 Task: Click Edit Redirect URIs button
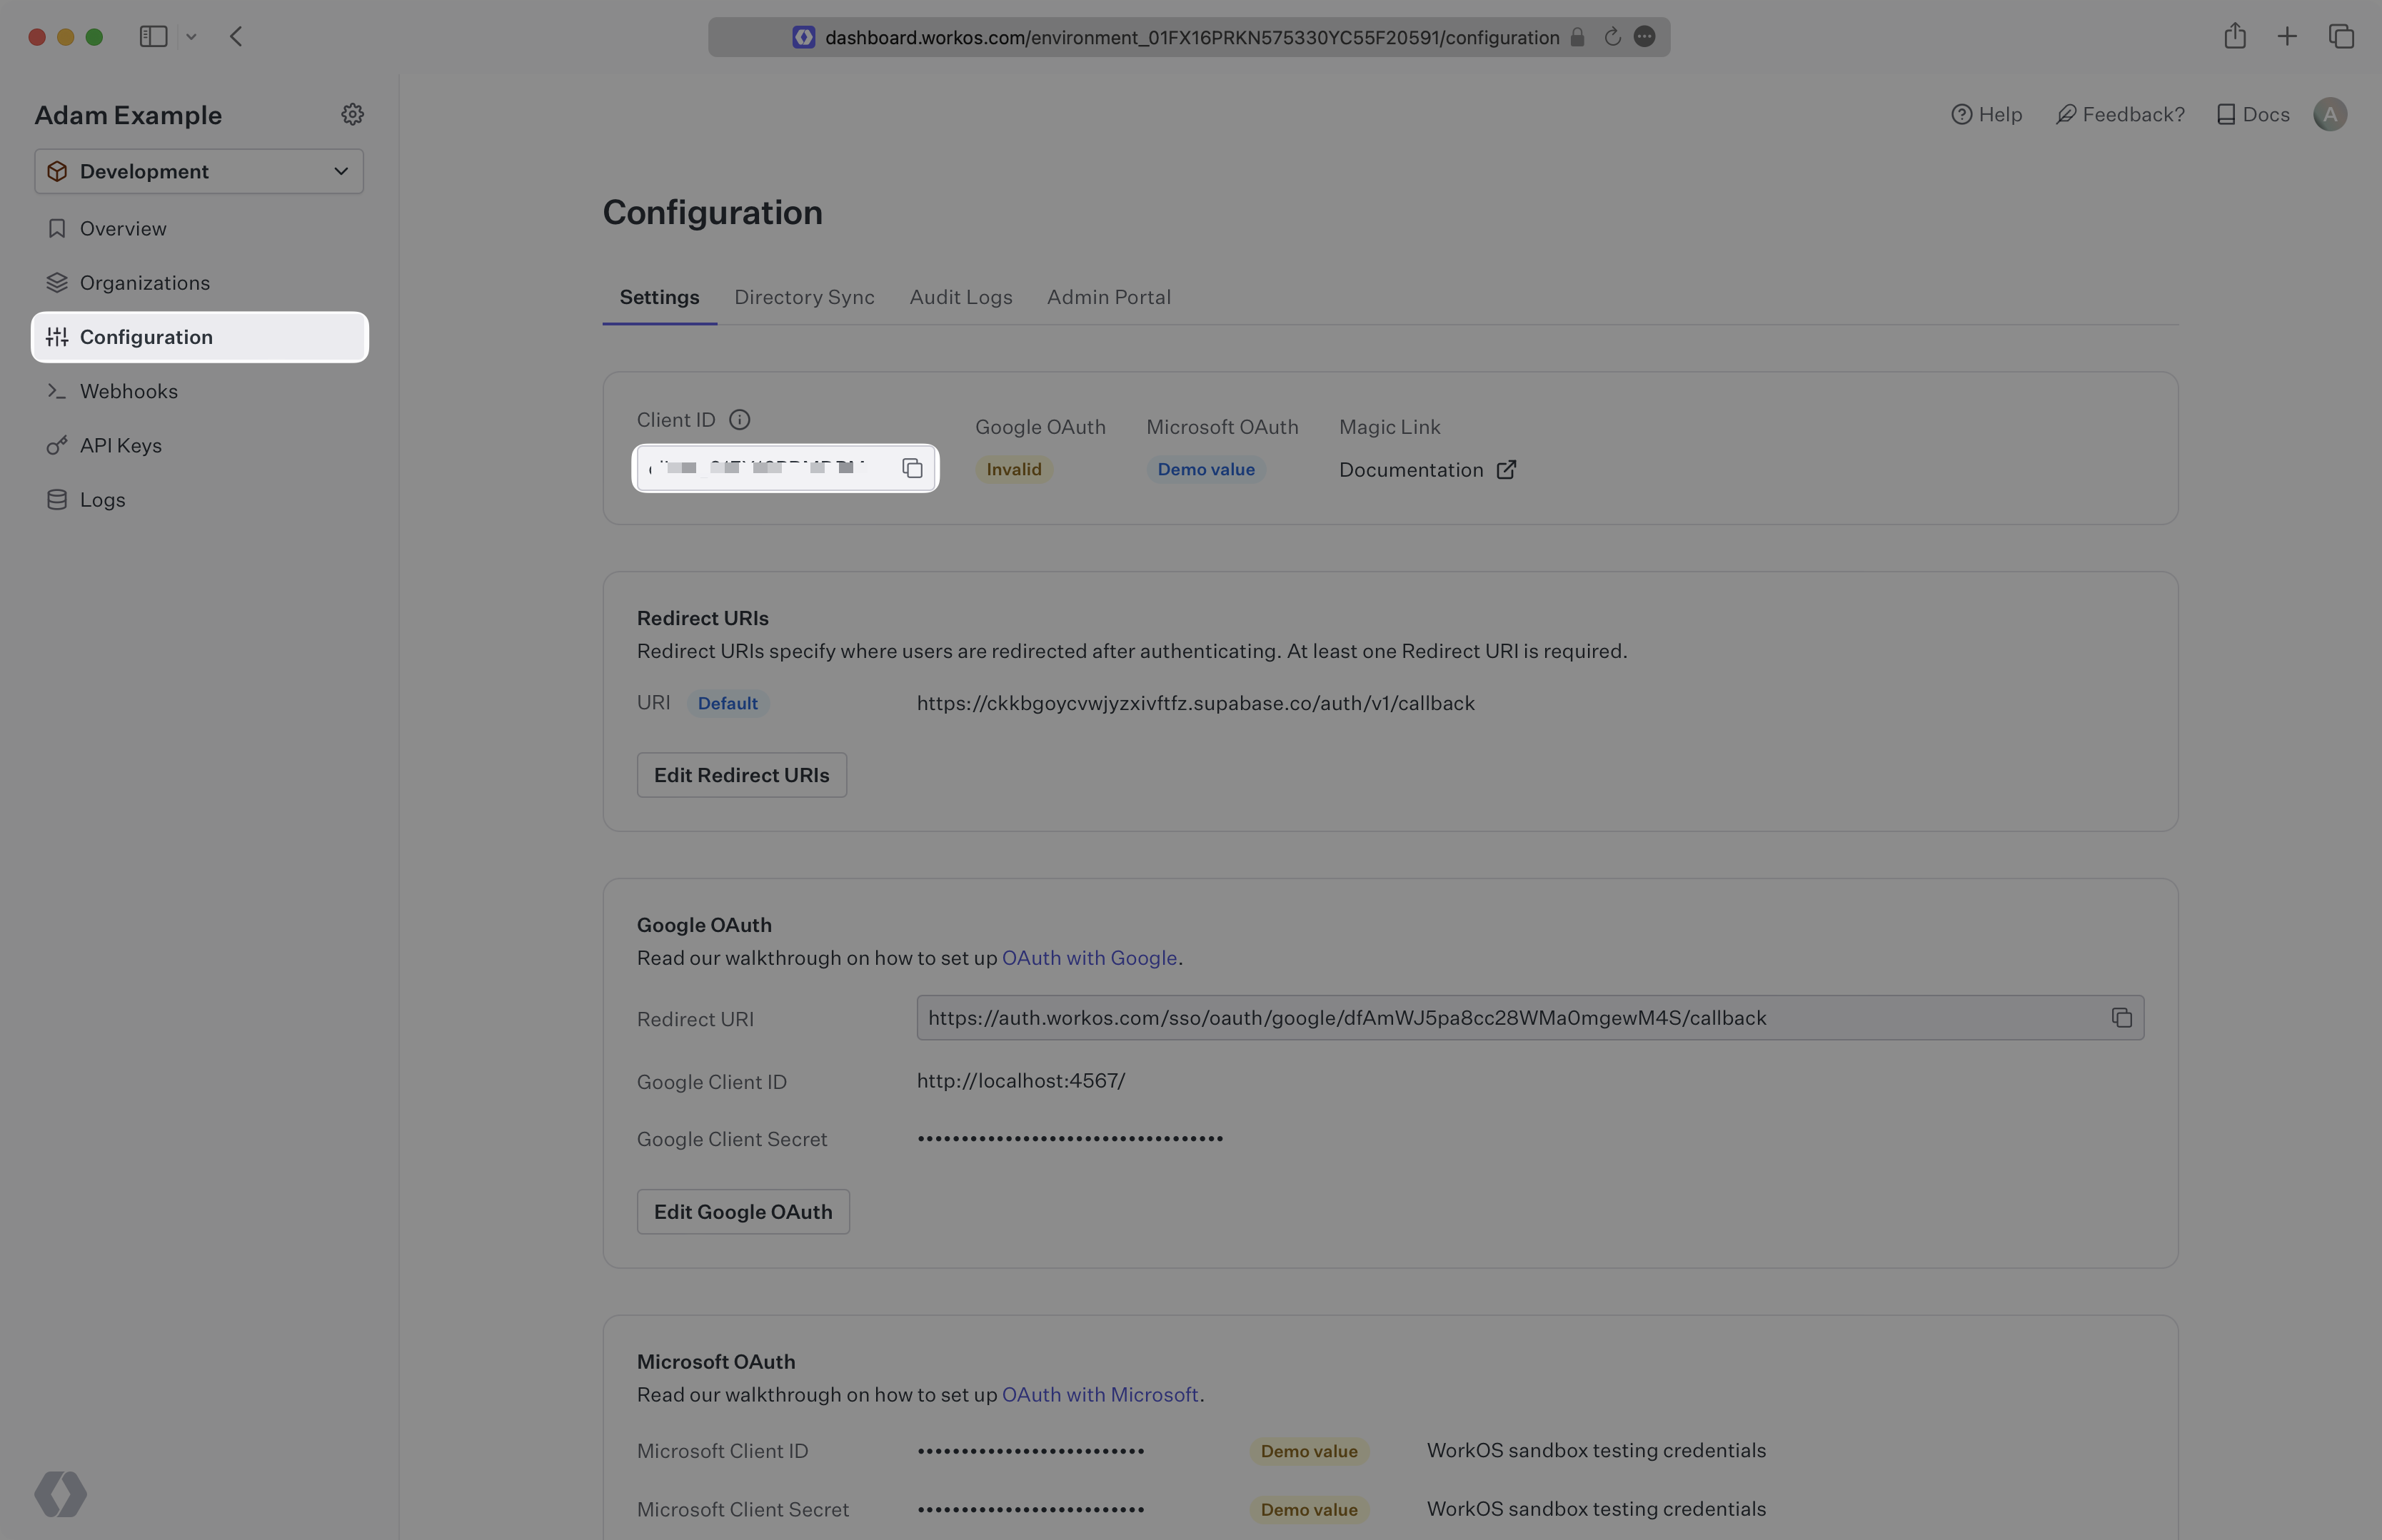(741, 775)
